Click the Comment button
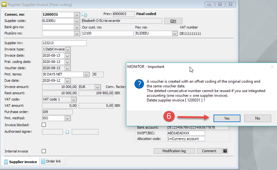277x170 pixels. (209, 151)
